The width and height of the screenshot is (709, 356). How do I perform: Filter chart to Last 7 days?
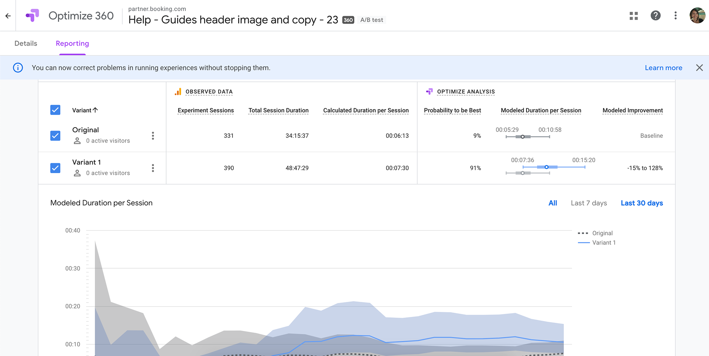(x=589, y=203)
